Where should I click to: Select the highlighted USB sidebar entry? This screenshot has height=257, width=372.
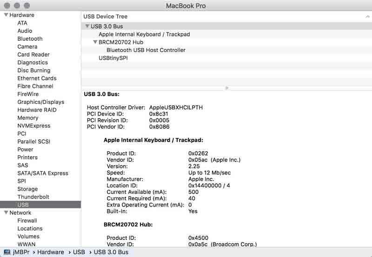pos(40,205)
